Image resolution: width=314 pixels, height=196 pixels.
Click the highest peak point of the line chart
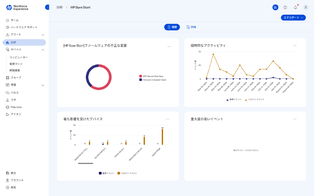coord(213,54)
